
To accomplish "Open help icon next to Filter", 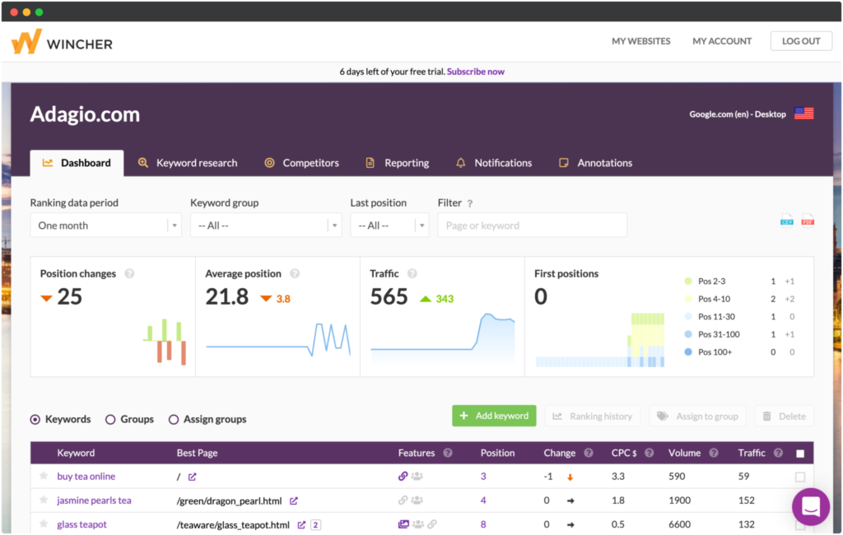I will pyautogui.click(x=470, y=203).
